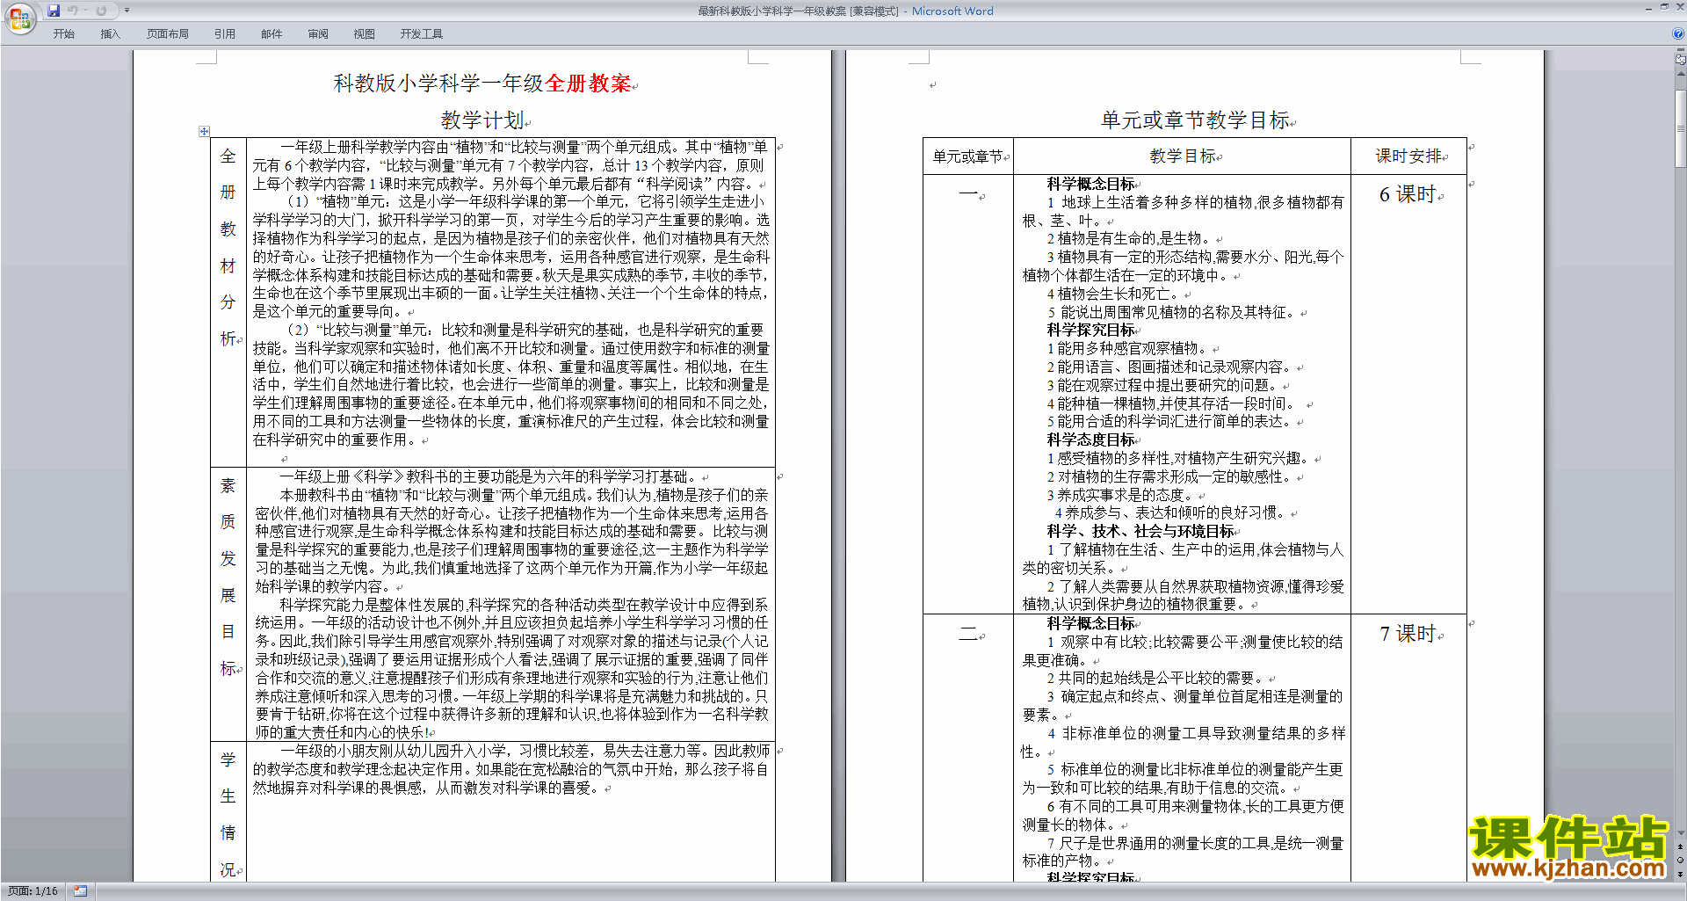Screen dimensions: 1687x901
Task: Click the first 科学探究目标 heading in unit 一
Action: click(1090, 330)
